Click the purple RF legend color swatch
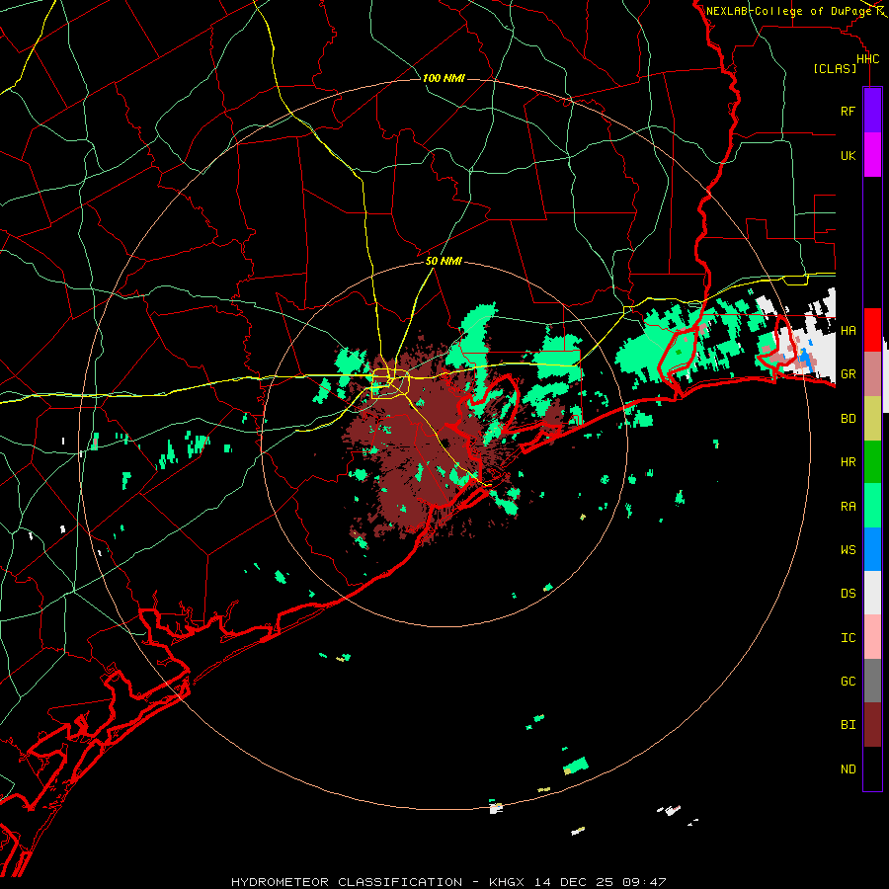The image size is (889, 889). [x=872, y=111]
